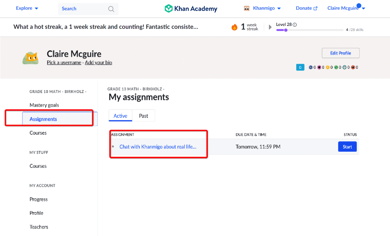Open Courses under My Stuff

(38, 166)
